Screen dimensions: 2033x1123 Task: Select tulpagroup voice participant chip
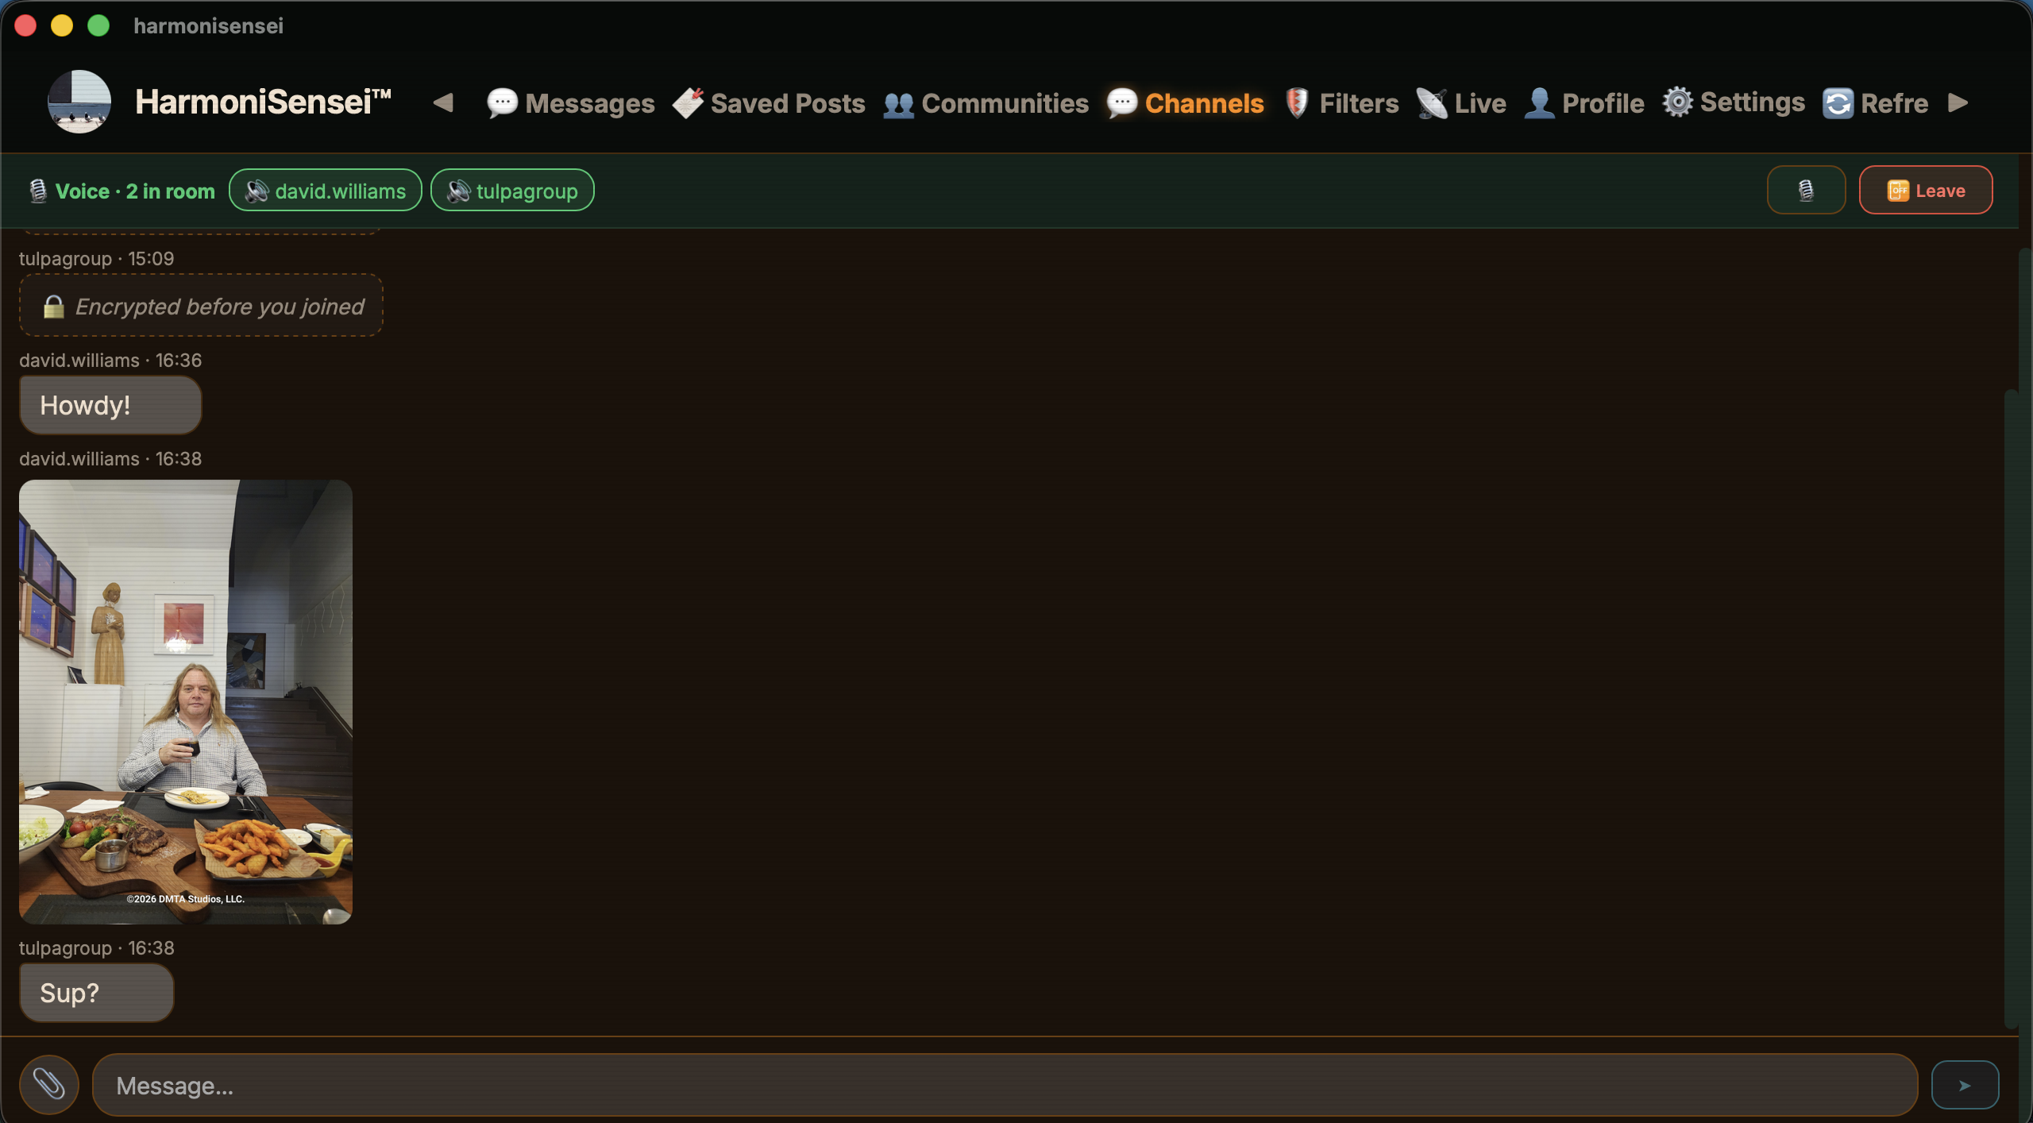coord(512,191)
